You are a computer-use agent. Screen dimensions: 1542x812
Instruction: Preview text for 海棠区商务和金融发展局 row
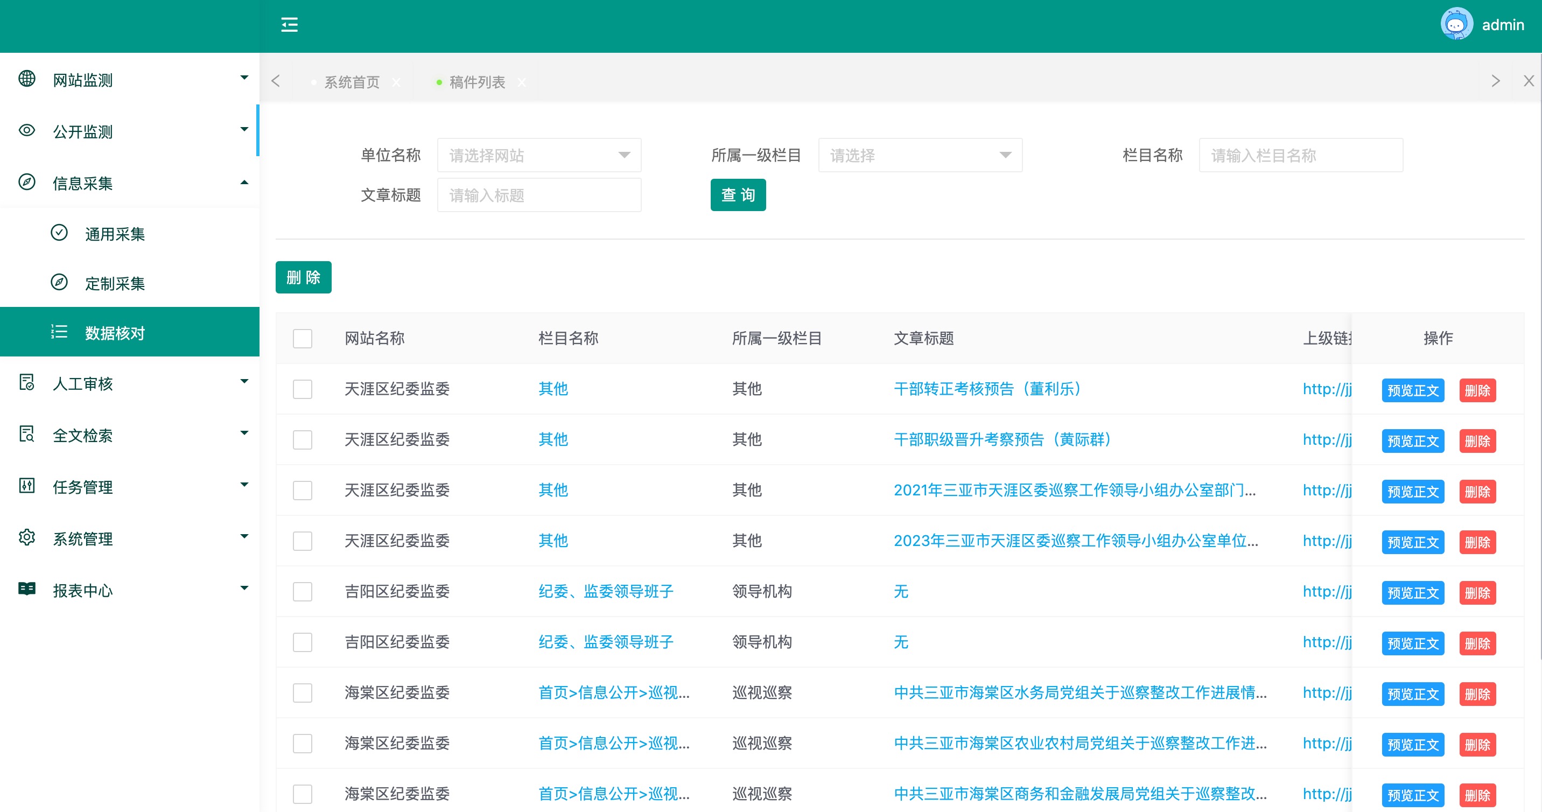1413,795
